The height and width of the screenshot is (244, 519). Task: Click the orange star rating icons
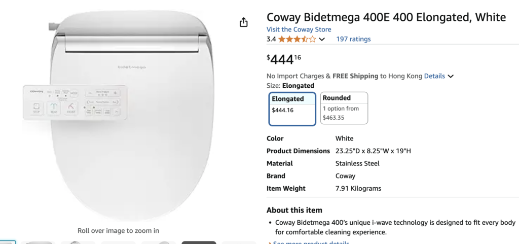(x=297, y=39)
